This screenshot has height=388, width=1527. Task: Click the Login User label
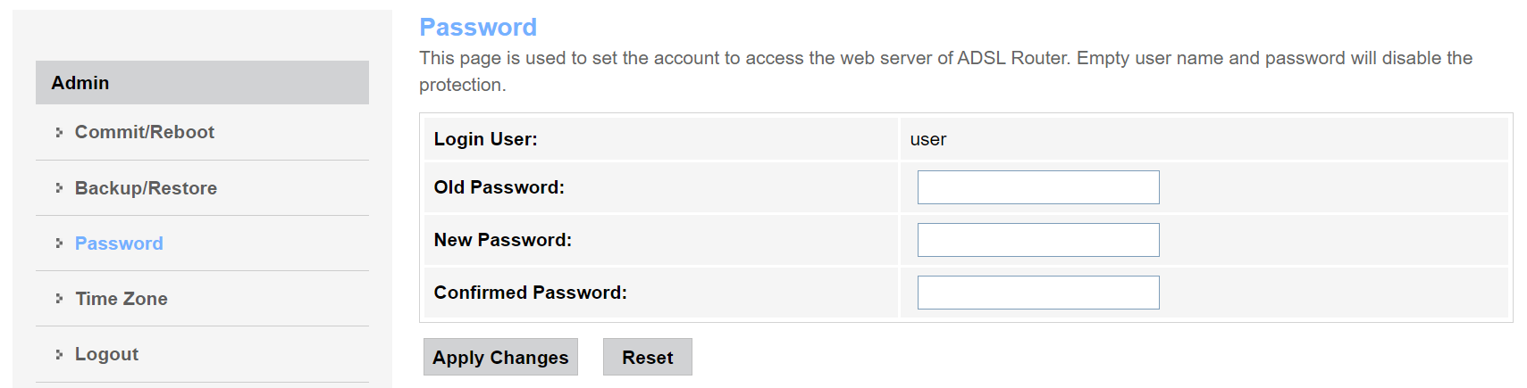point(485,139)
